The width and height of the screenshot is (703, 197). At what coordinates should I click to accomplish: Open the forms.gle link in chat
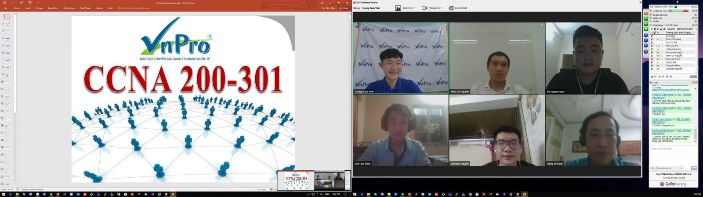click(671, 90)
